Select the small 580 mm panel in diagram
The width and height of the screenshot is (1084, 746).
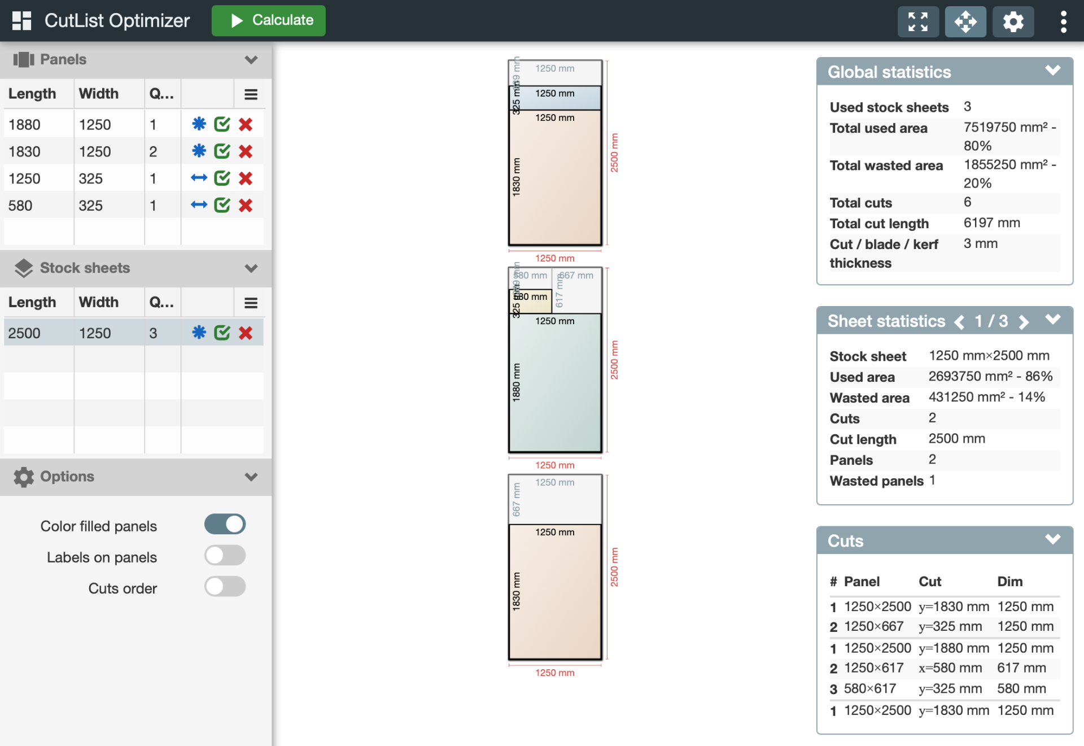pyautogui.click(x=531, y=301)
